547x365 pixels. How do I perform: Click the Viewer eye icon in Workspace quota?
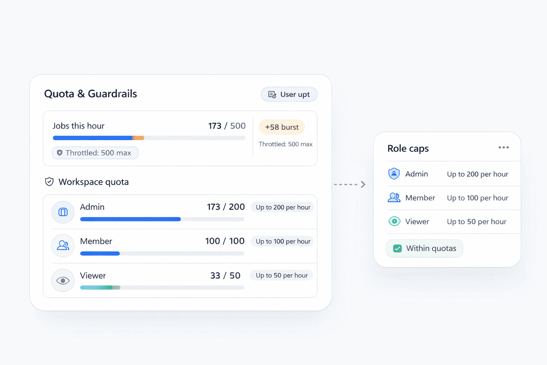(63, 281)
